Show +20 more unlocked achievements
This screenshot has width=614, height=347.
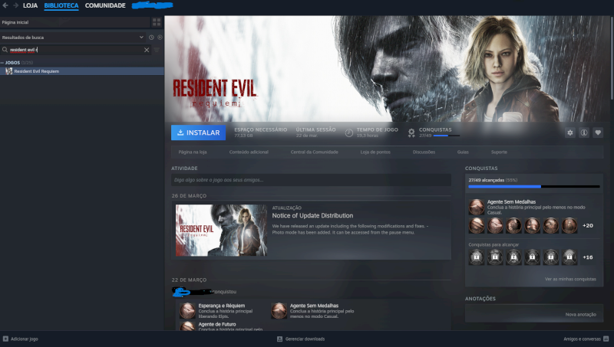pyautogui.click(x=587, y=226)
